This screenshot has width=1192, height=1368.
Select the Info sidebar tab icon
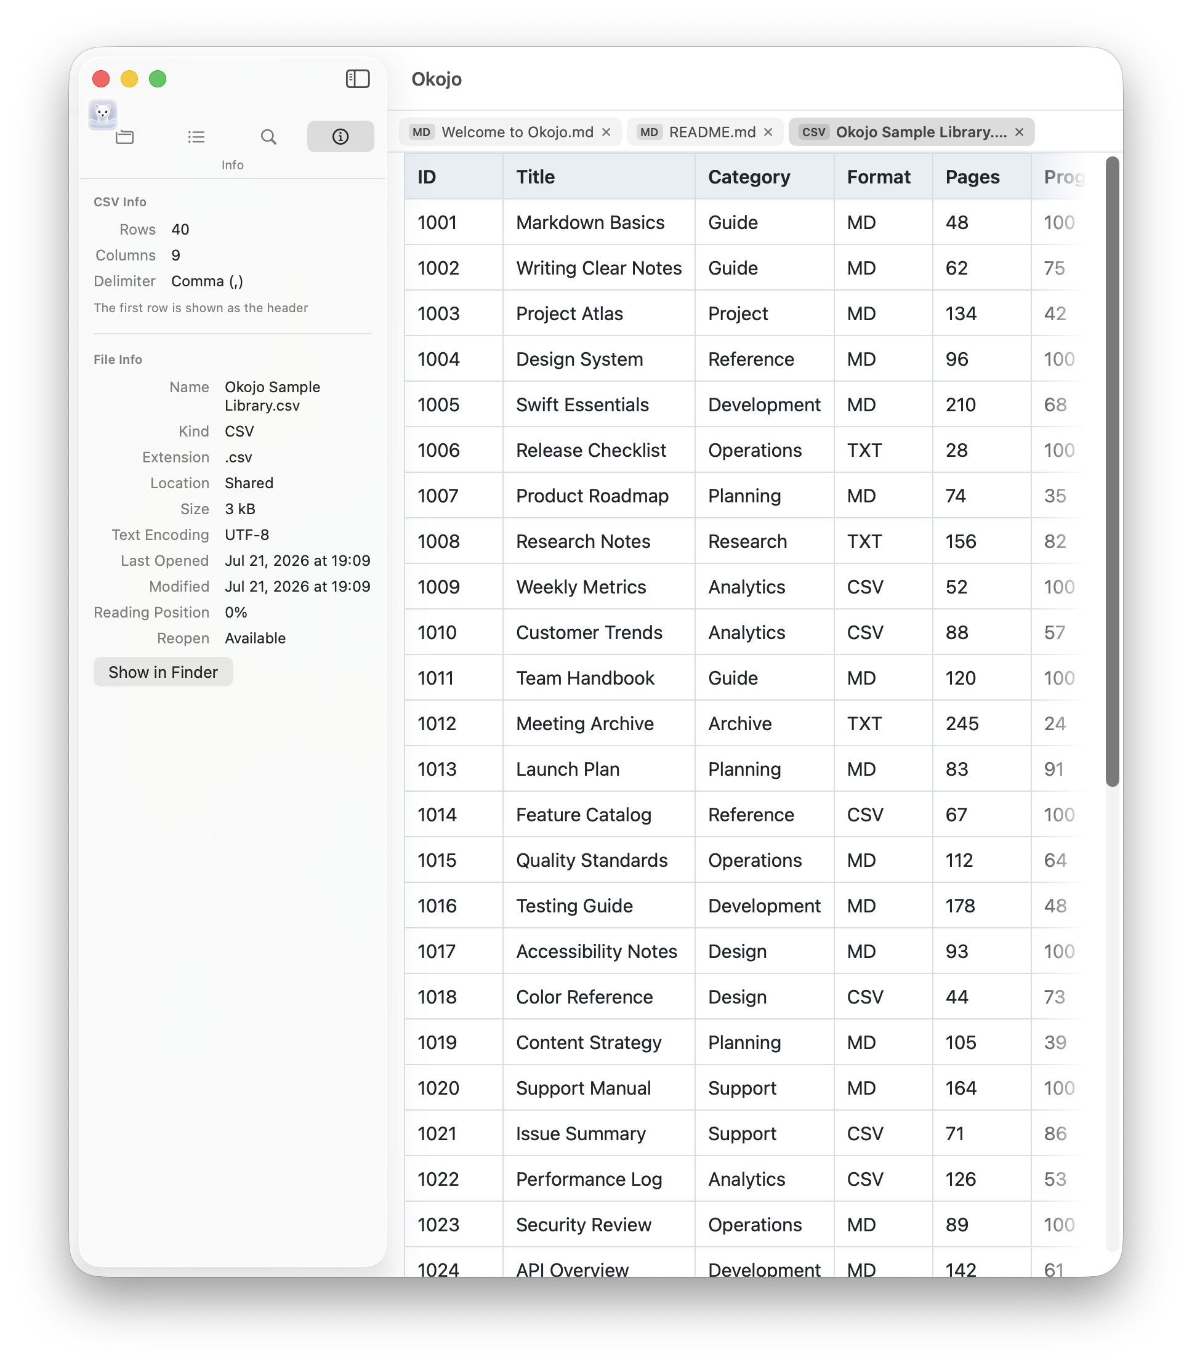[340, 136]
